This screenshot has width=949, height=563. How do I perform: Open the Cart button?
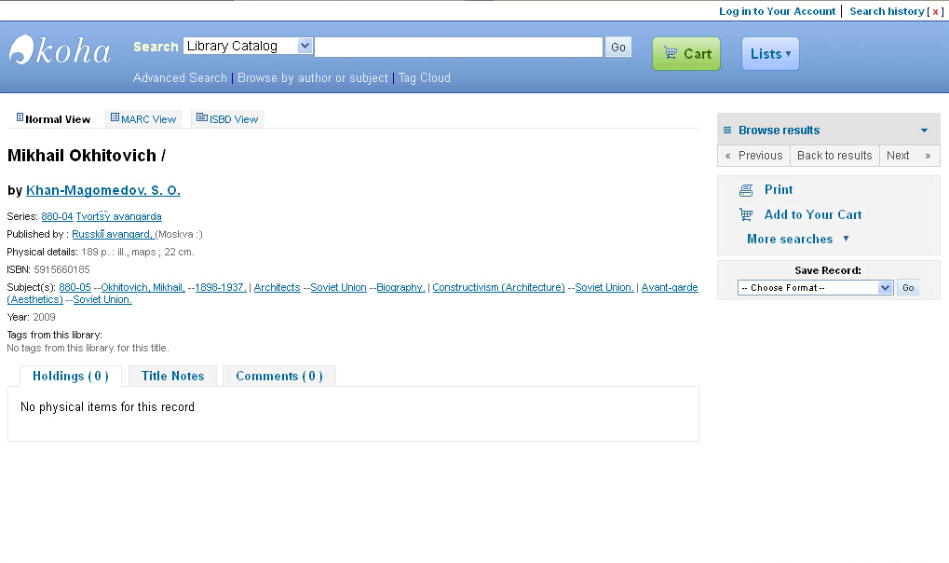tap(686, 54)
